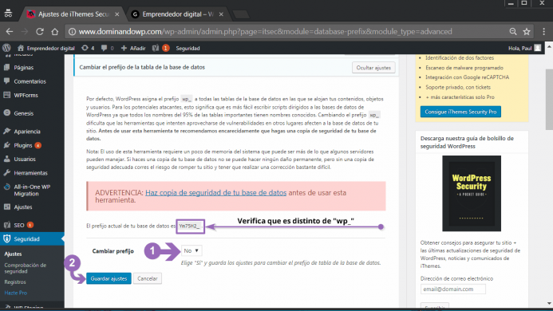This screenshot has width=553, height=311.
Task: Open the updates icon showing 4
Action: point(88,48)
